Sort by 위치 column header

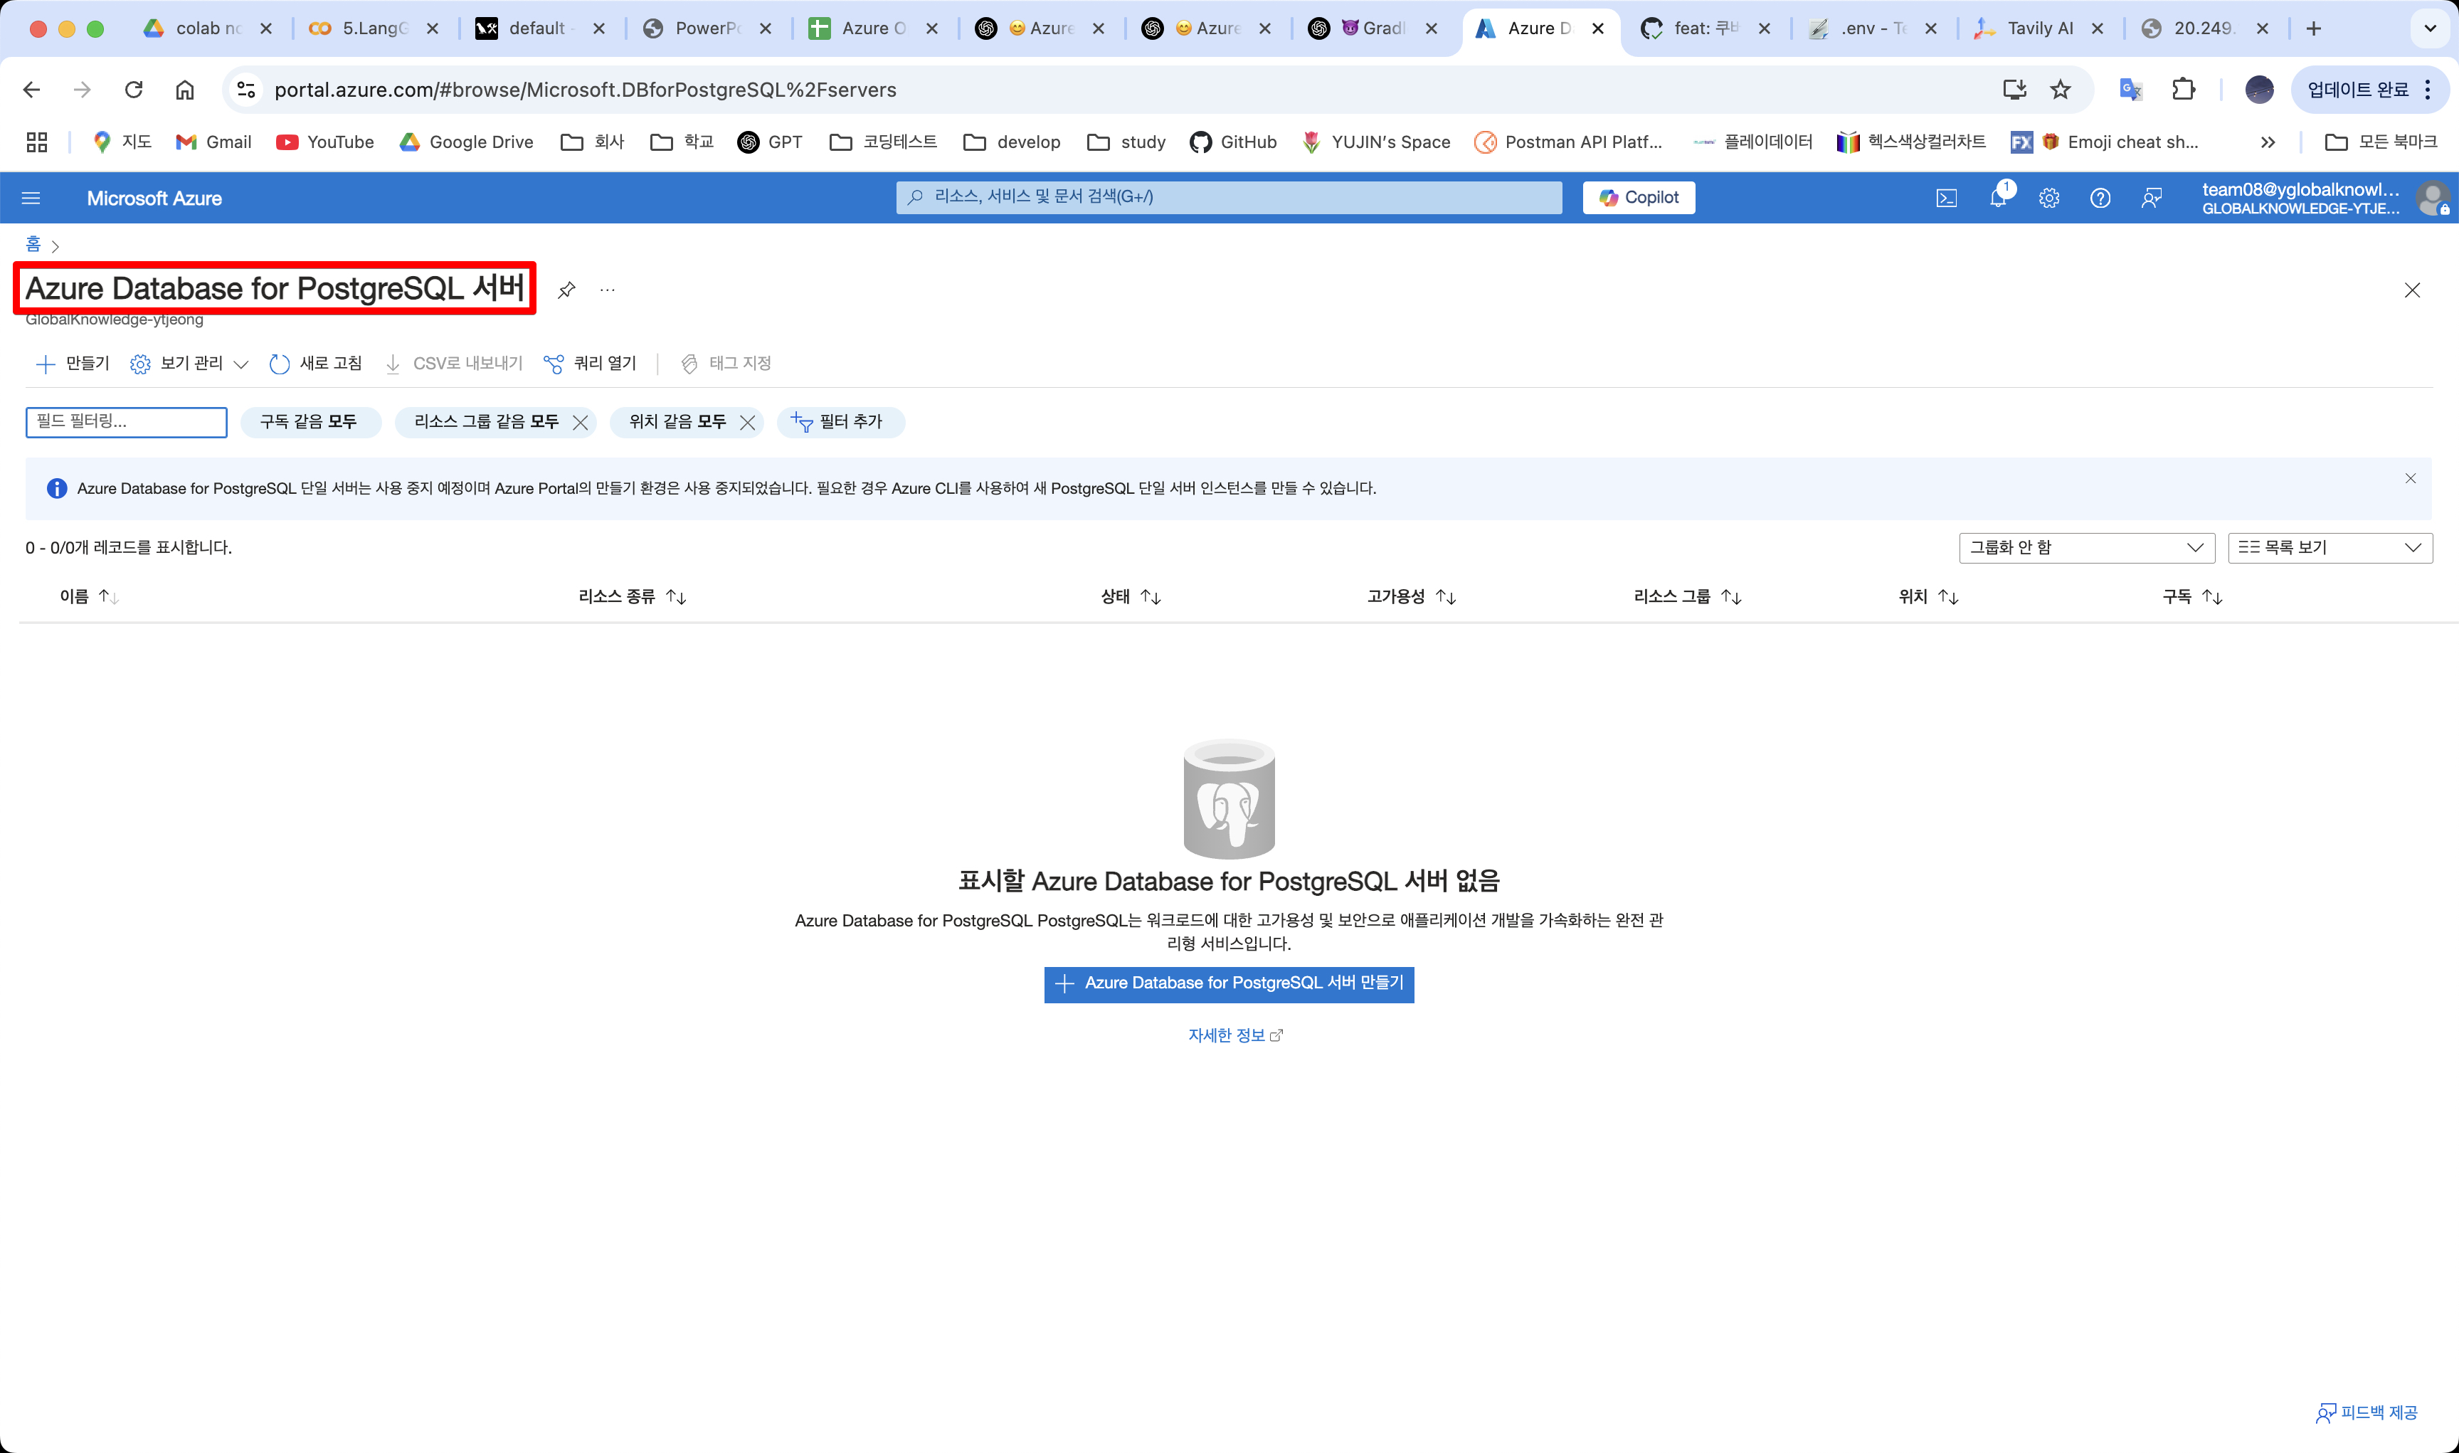point(1928,596)
